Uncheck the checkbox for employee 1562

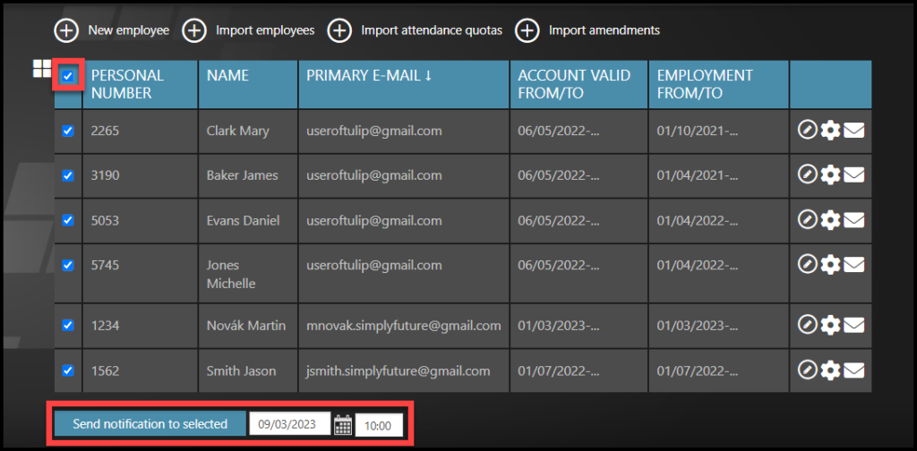[68, 370]
